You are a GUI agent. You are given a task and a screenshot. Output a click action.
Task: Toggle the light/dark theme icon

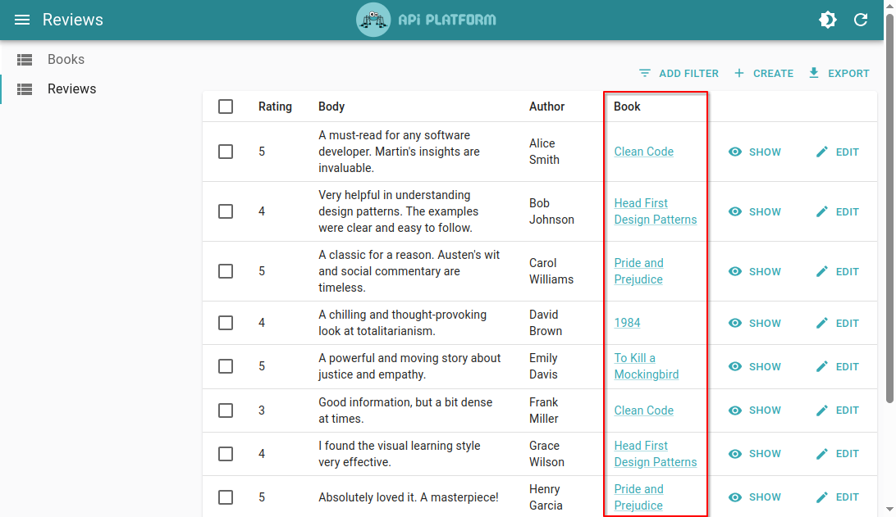pyautogui.click(x=828, y=20)
